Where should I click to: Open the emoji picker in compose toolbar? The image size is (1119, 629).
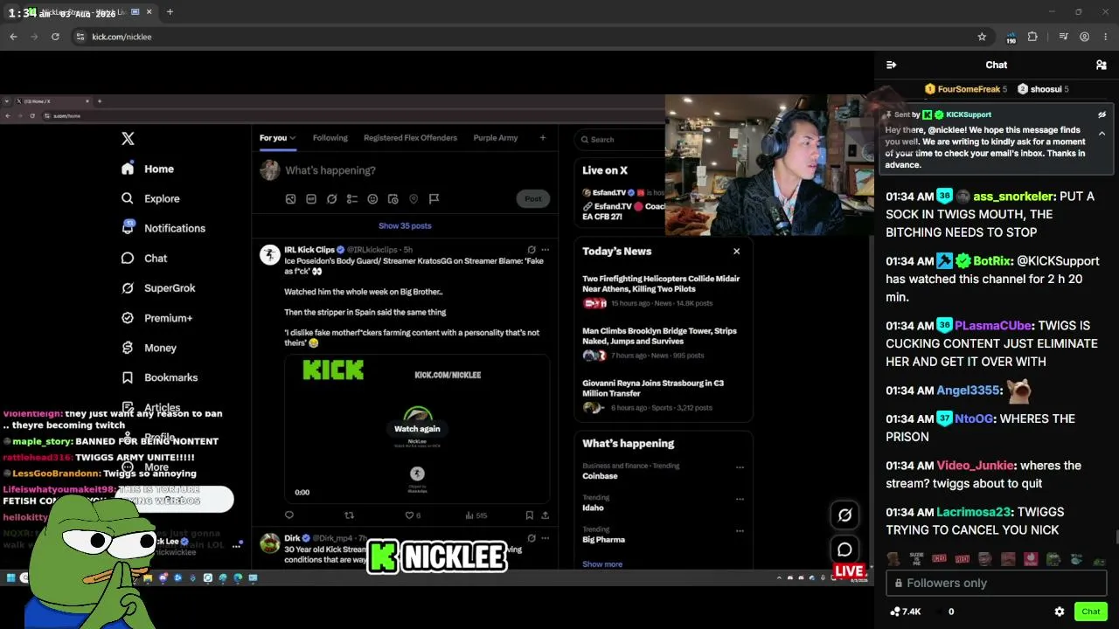(x=372, y=199)
